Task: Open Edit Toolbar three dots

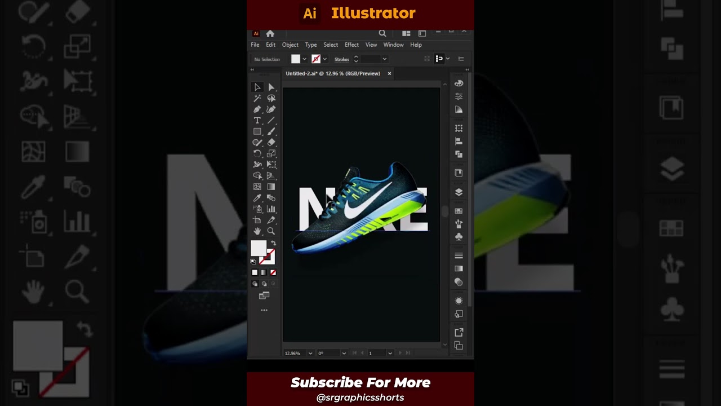Action: [264, 310]
